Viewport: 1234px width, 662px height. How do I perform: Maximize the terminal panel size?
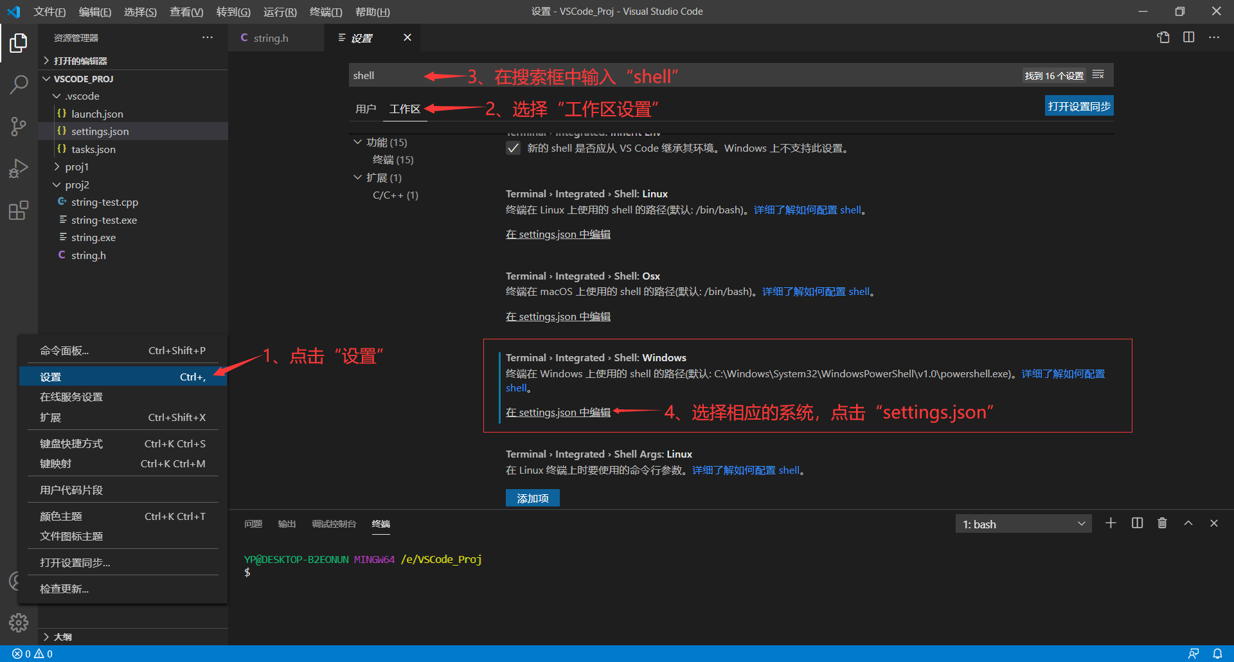tap(1188, 523)
